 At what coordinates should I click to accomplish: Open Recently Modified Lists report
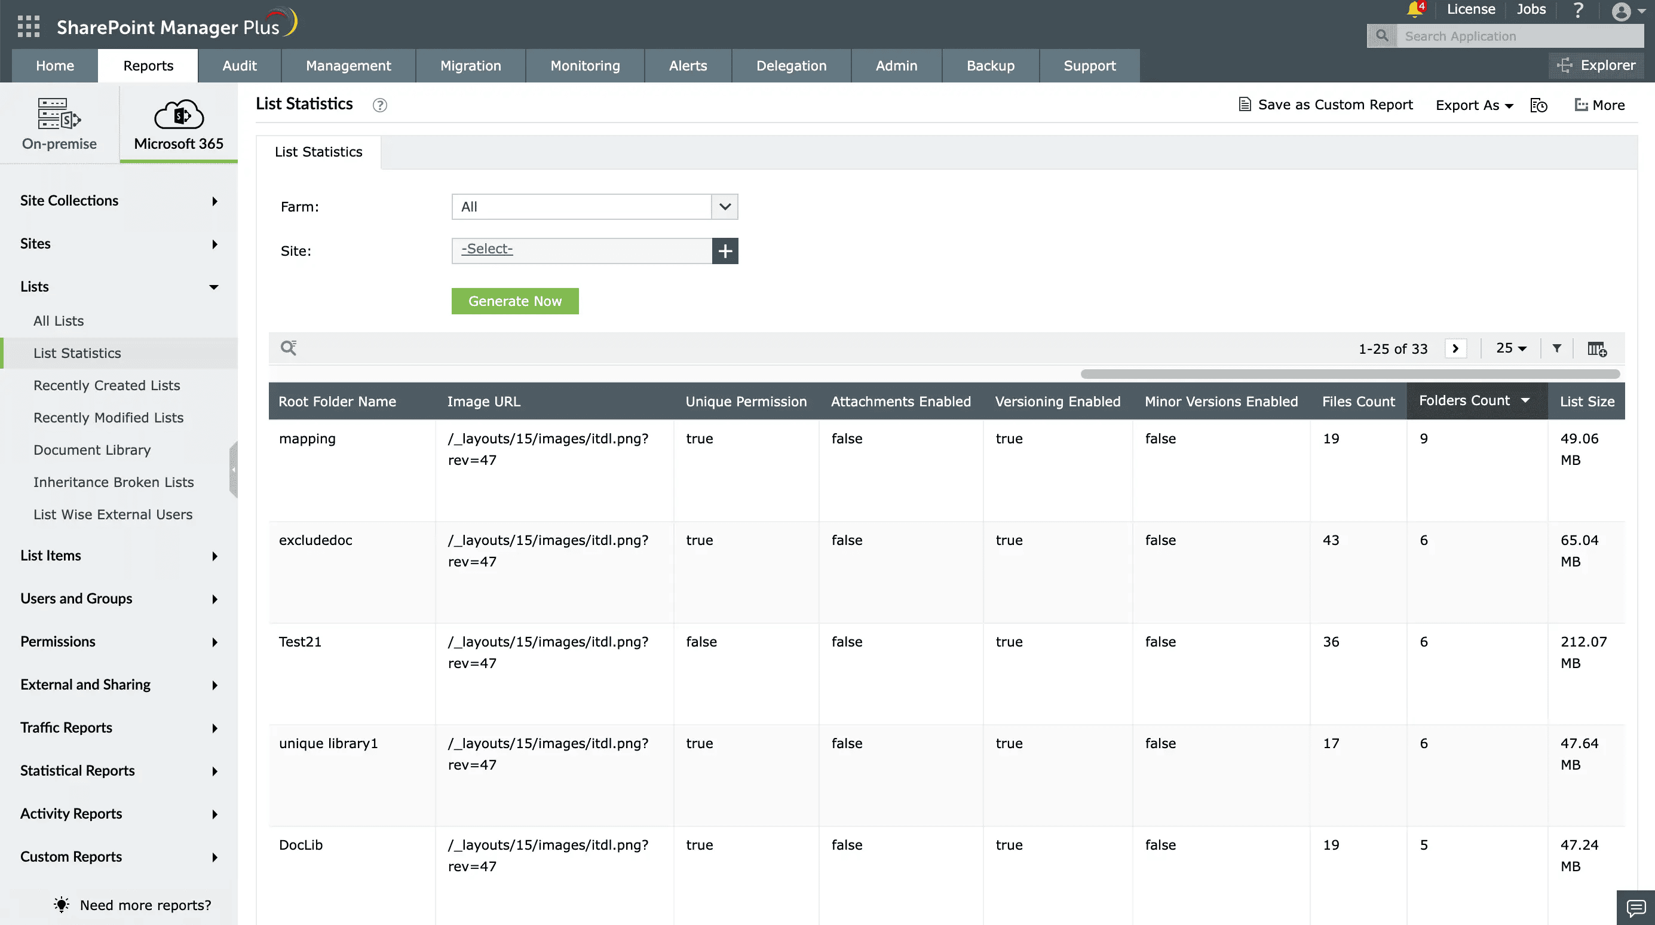(x=109, y=418)
